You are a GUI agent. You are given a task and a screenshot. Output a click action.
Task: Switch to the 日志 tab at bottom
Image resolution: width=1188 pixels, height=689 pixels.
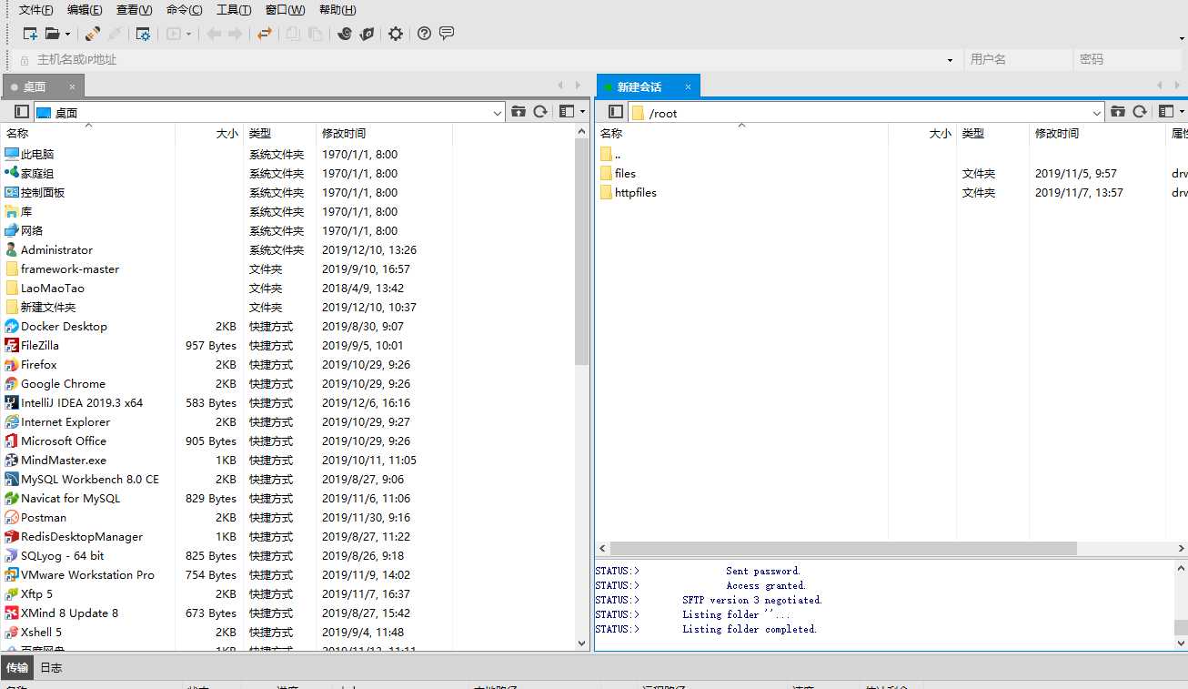(51, 667)
